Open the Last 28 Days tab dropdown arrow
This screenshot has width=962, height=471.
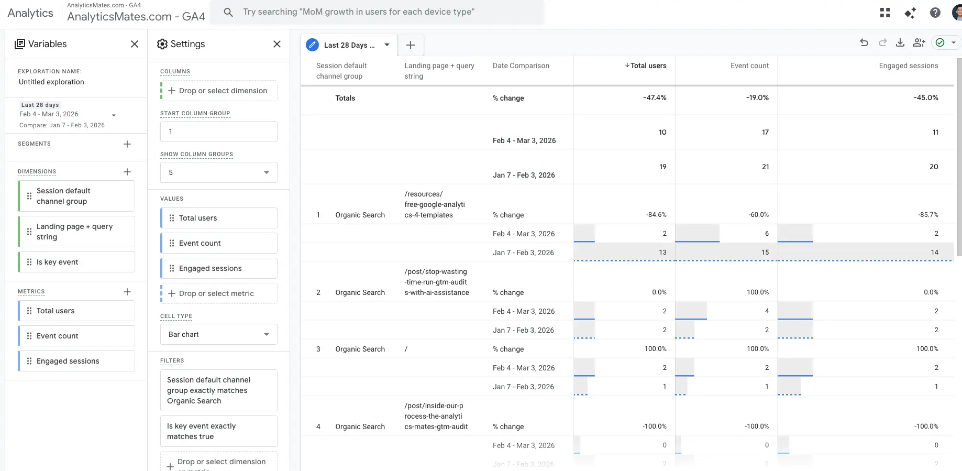tap(387, 45)
